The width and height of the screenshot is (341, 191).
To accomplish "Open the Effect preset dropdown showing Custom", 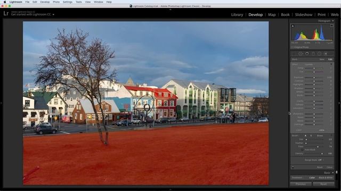I will coord(310,64).
